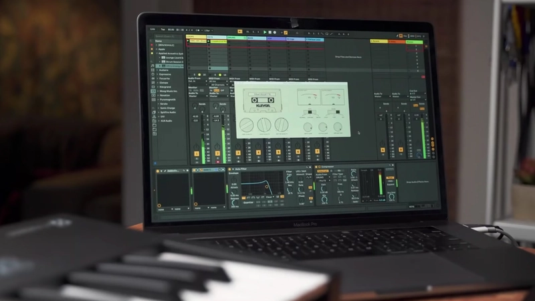Click the Compressor save preset icon
The width and height of the screenshot is (535, 301).
(393, 165)
